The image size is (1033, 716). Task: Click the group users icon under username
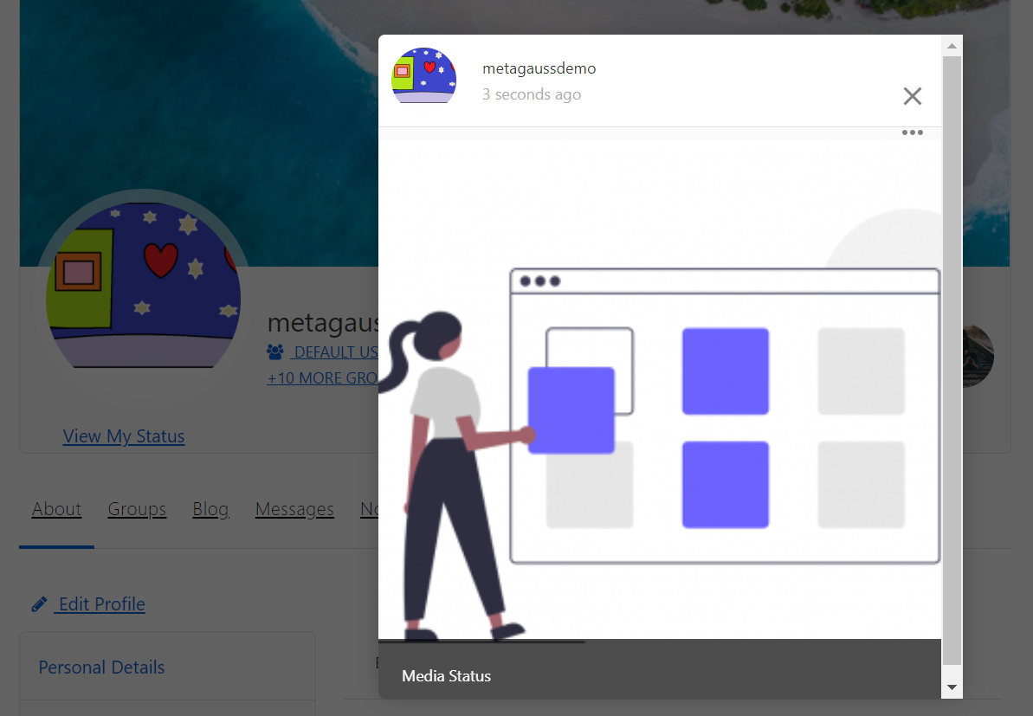click(x=275, y=352)
